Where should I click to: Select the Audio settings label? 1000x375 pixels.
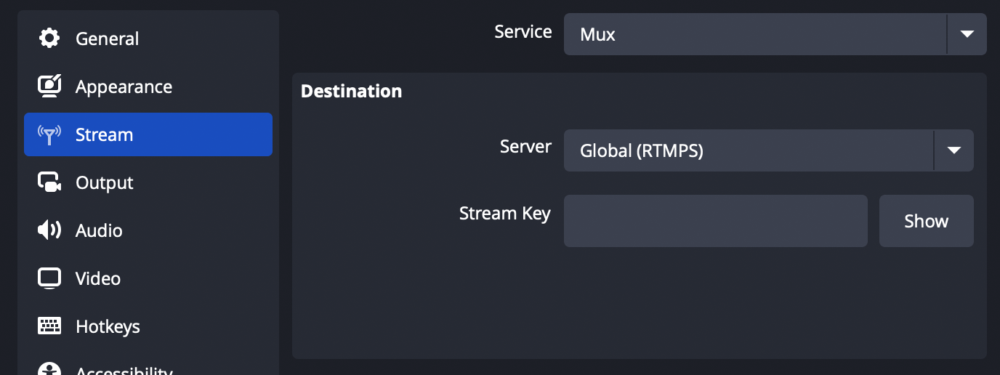pyautogui.click(x=99, y=230)
